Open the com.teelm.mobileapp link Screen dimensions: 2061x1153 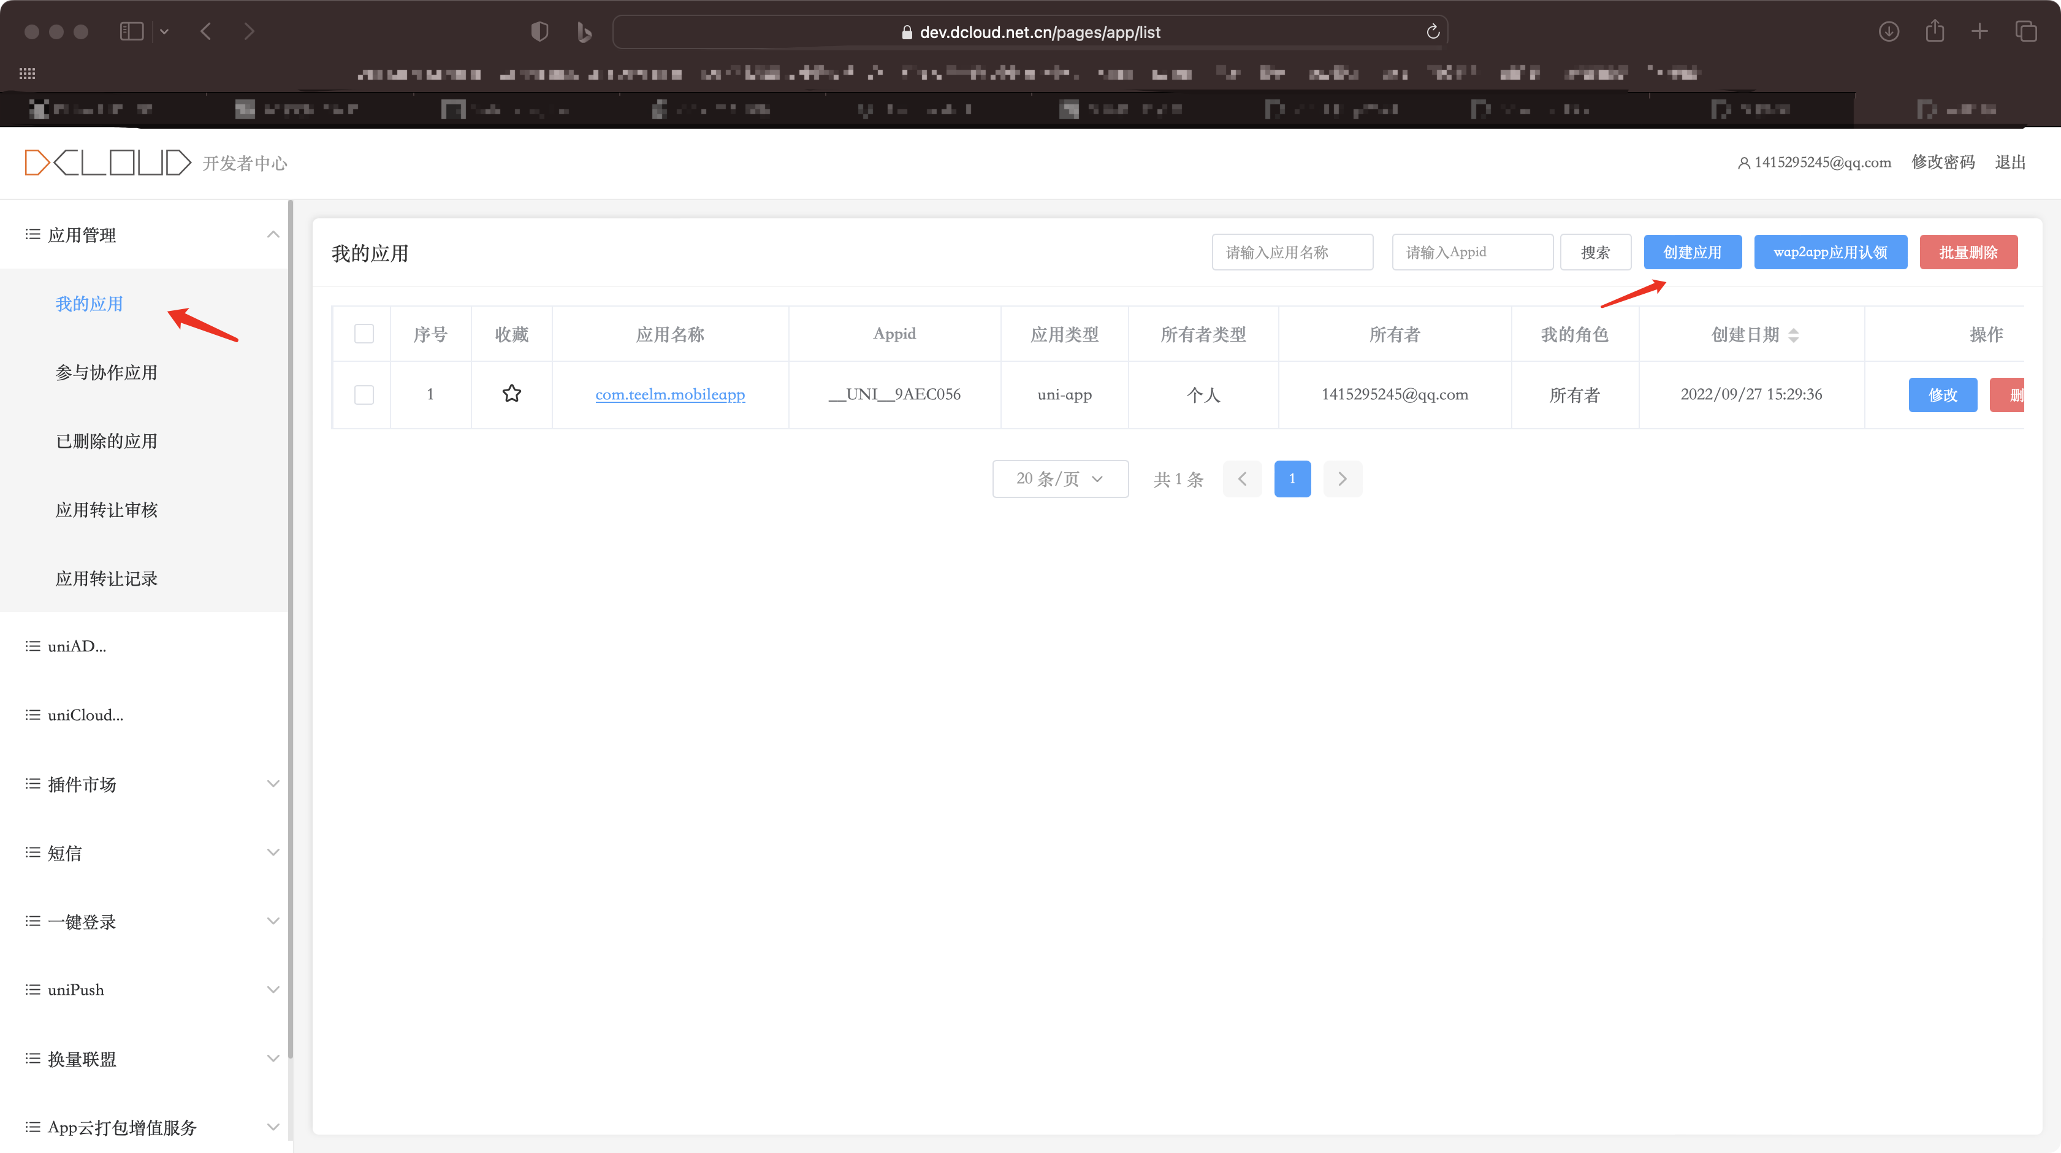669,395
